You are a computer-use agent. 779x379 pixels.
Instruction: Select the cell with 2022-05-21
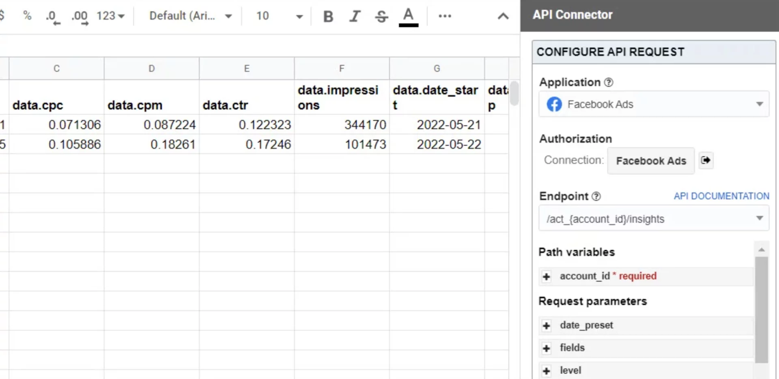tap(437, 125)
